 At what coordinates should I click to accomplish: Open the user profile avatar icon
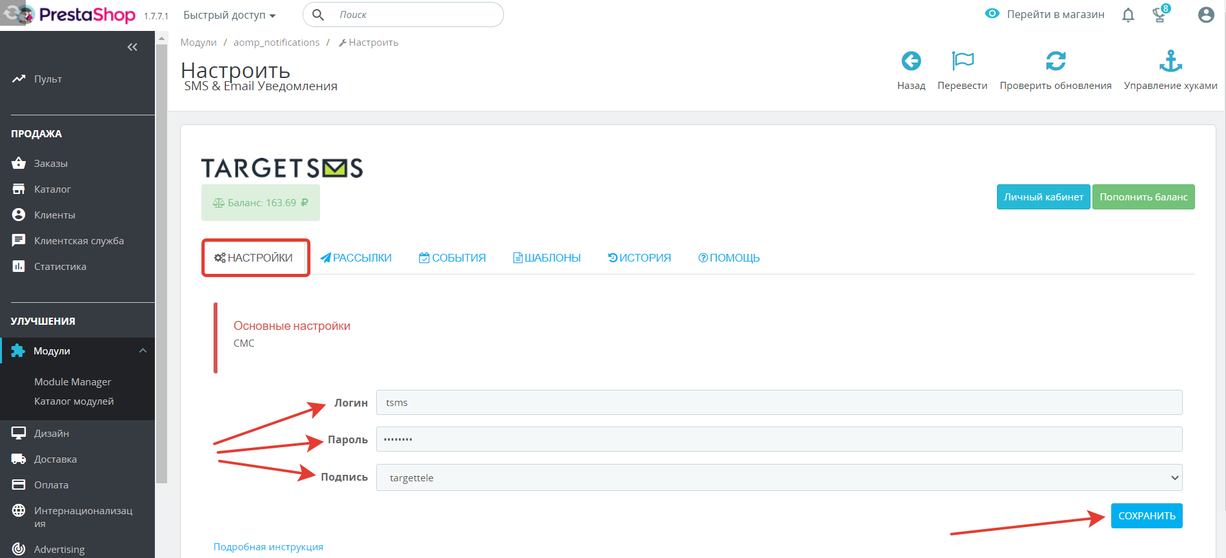[x=1206, y=15]
